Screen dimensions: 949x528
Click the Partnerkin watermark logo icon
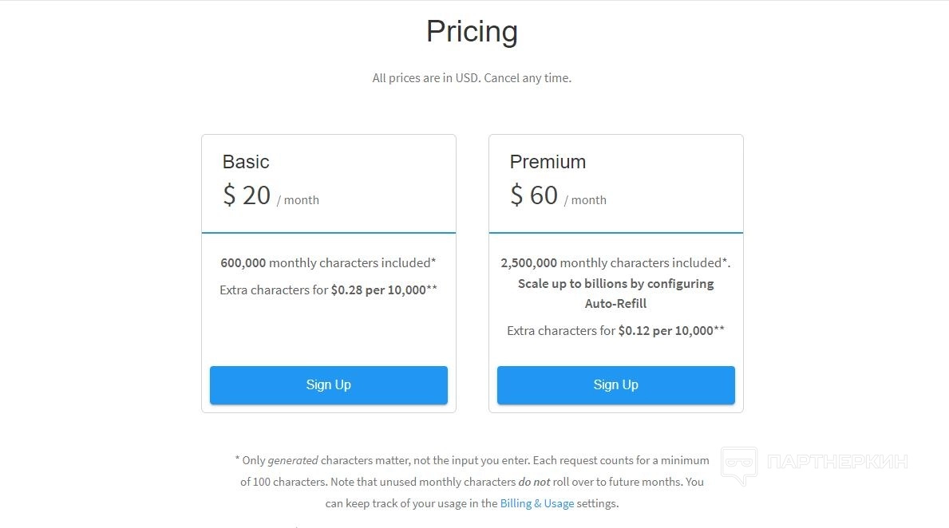tap(739, 465)
